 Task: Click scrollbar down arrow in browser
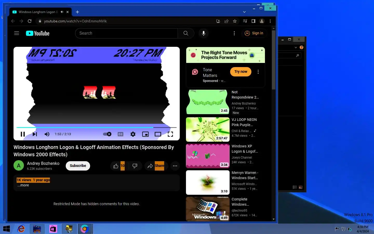pos(273,219)
